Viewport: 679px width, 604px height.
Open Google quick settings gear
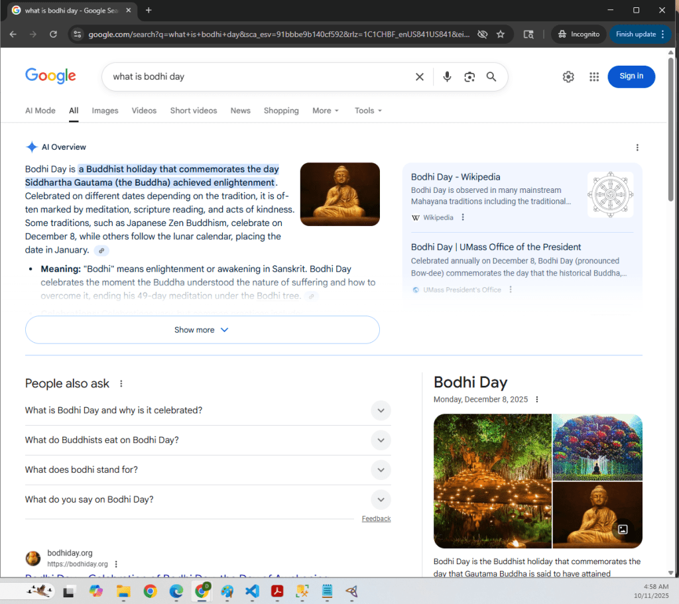tap(568, 77)
